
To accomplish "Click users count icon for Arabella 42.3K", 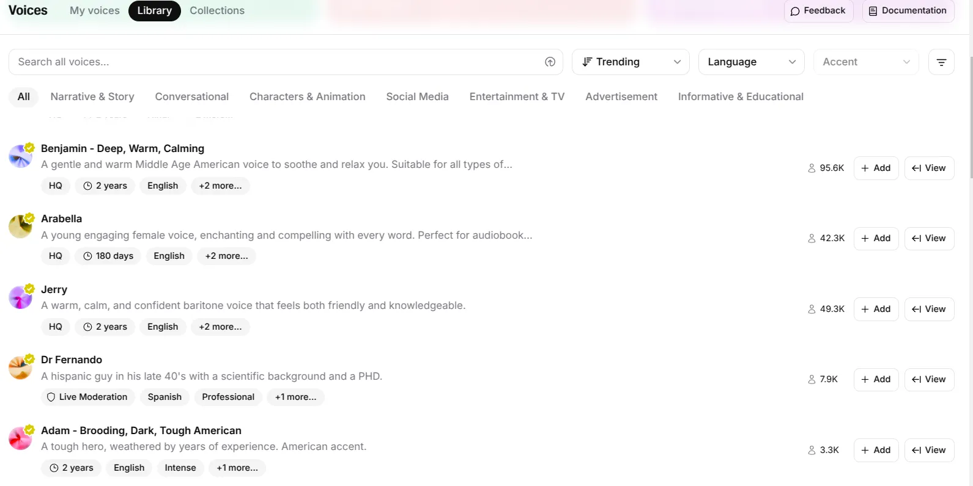I will pos(812,238).
